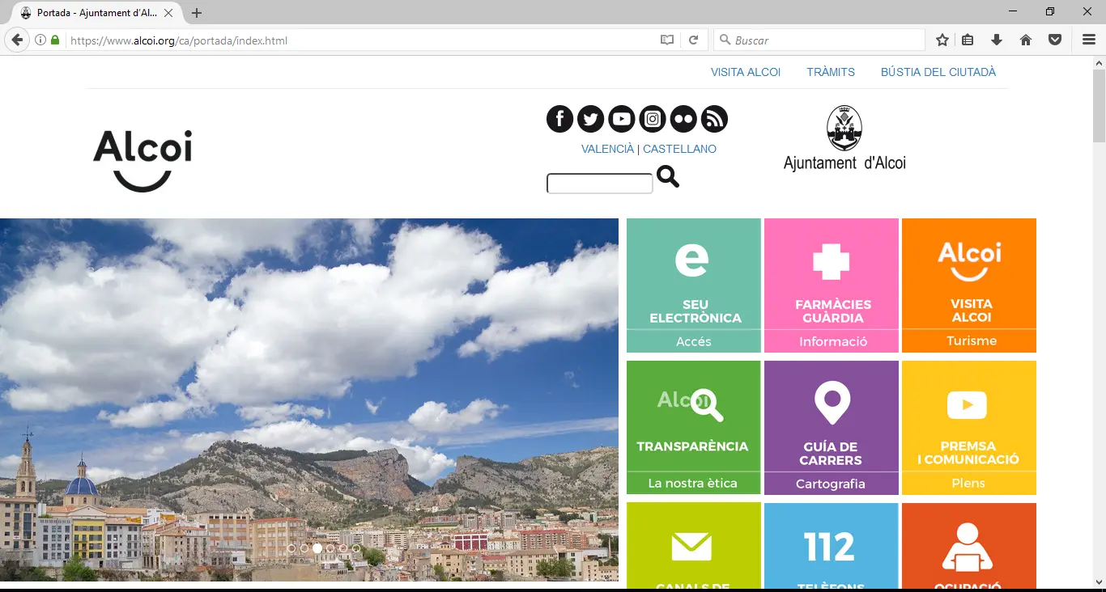Bookmark this page with star icon

tap(942, 40)
